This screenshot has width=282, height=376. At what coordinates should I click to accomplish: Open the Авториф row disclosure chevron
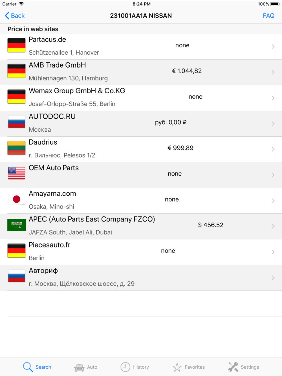(273, 278)
